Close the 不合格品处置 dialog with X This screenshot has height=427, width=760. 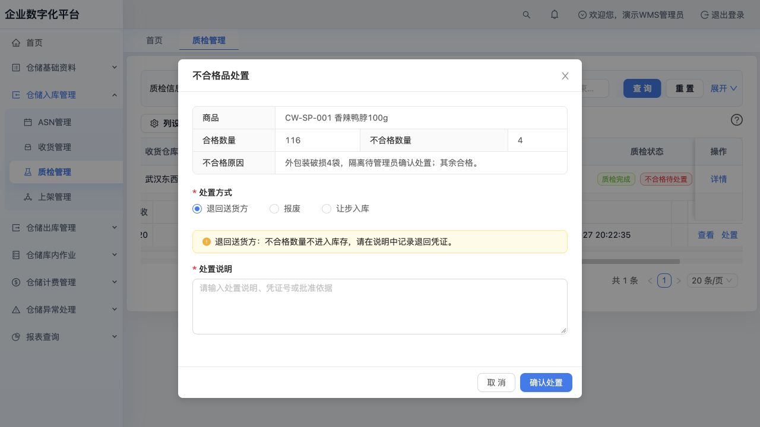coord(565,76)
